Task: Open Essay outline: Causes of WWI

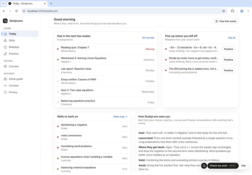Action: click(106, 81)
